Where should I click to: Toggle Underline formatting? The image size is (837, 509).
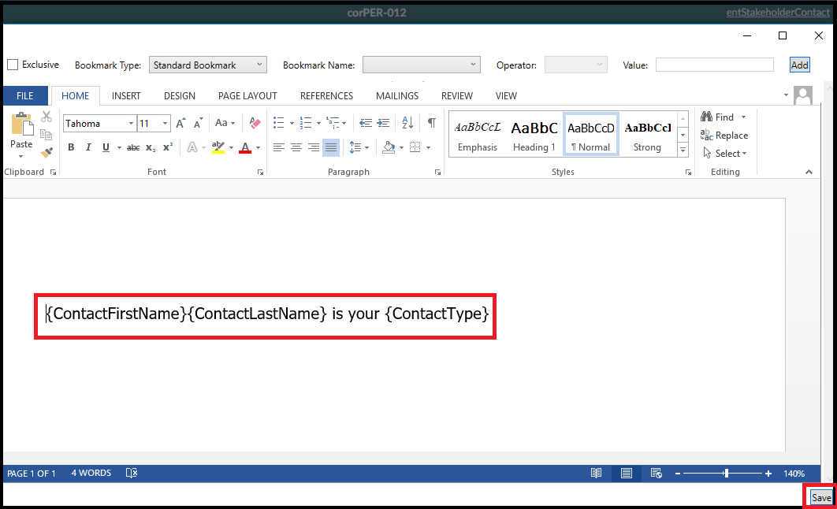tap(106, 147)
